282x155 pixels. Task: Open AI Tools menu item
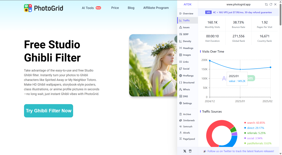click(x=91, y=8)
